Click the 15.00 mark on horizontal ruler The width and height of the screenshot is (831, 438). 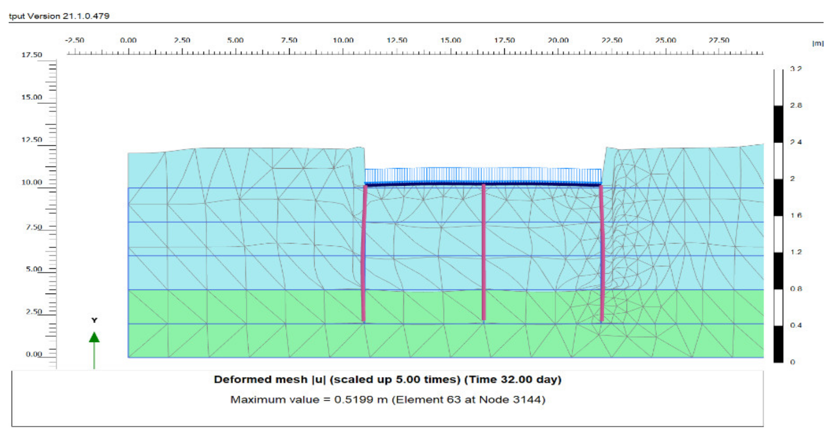[x=451, y=41]
